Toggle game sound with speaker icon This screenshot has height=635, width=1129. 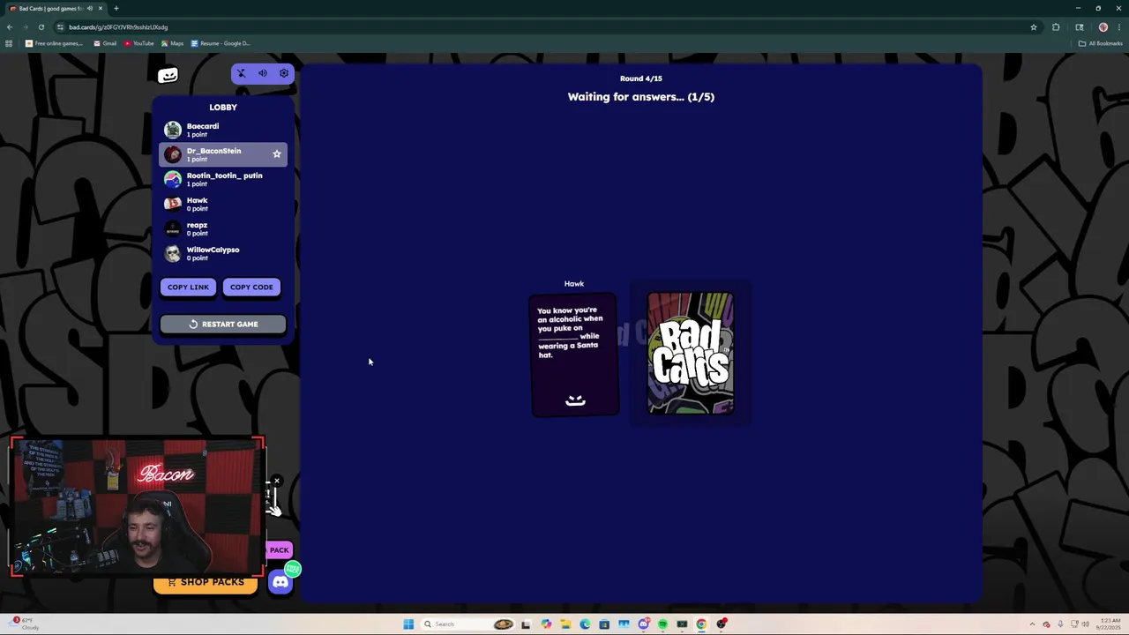click(263, 73)
